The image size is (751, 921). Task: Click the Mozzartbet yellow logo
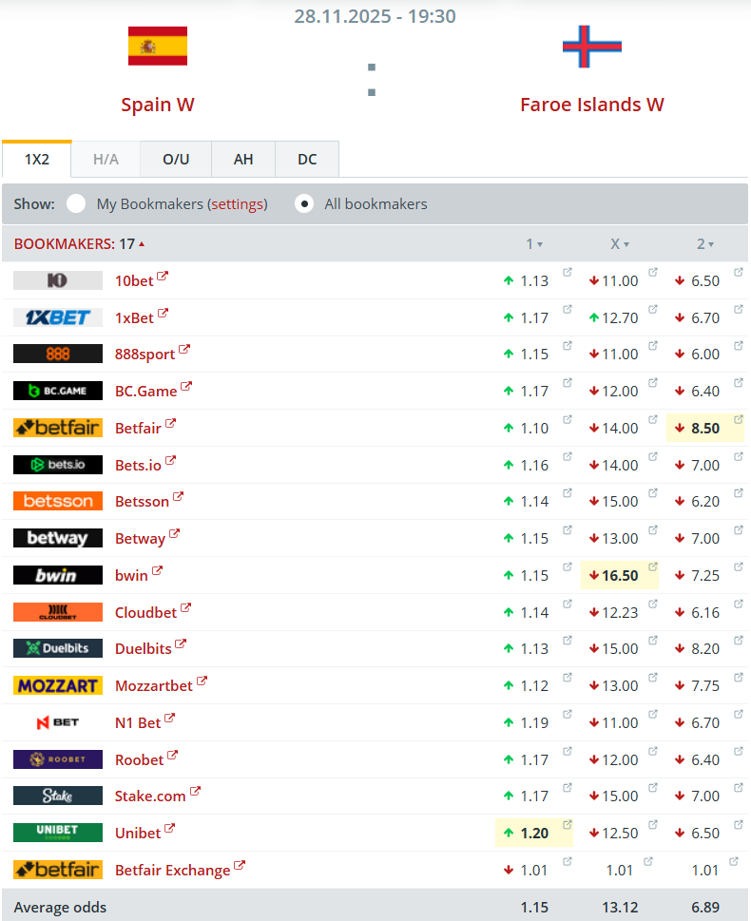[x=58, y=685]
